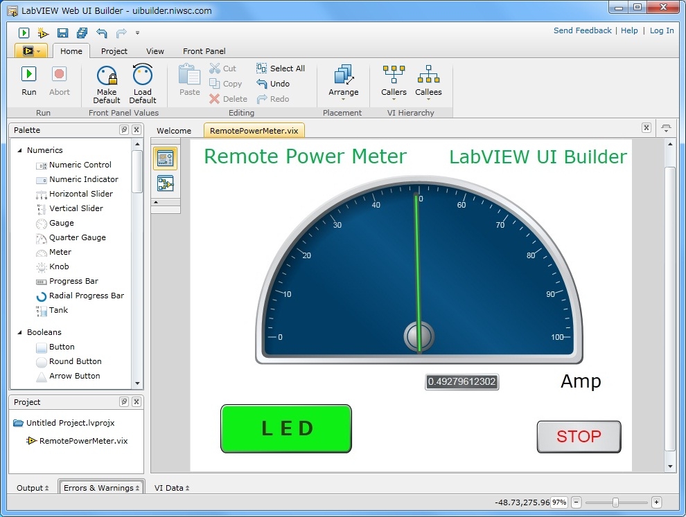Expand the Output panel
Screen dimensions: 686x517
pyautogui.click(x=33, y=488)
